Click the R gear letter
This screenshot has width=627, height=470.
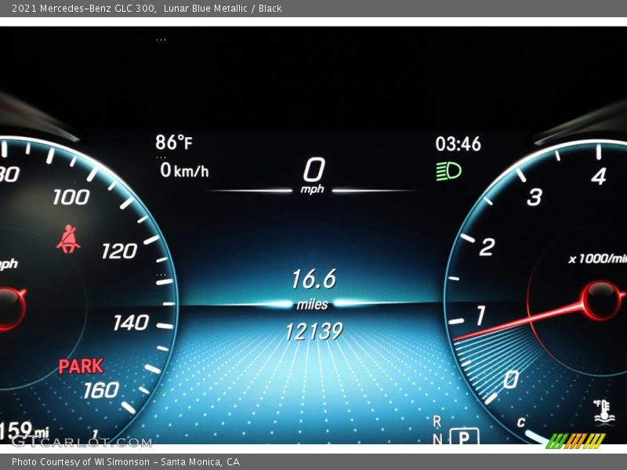[437, 421]
